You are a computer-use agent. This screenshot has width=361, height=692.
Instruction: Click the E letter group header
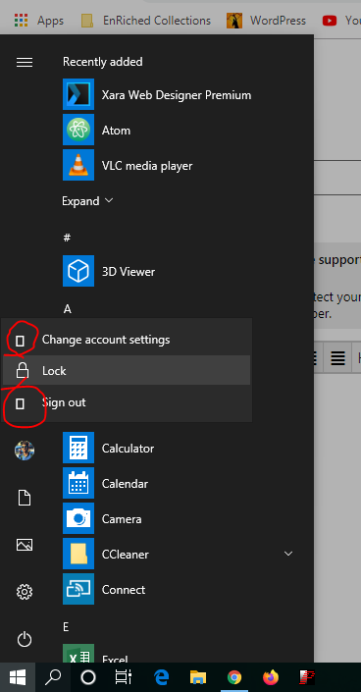point(66,627)
